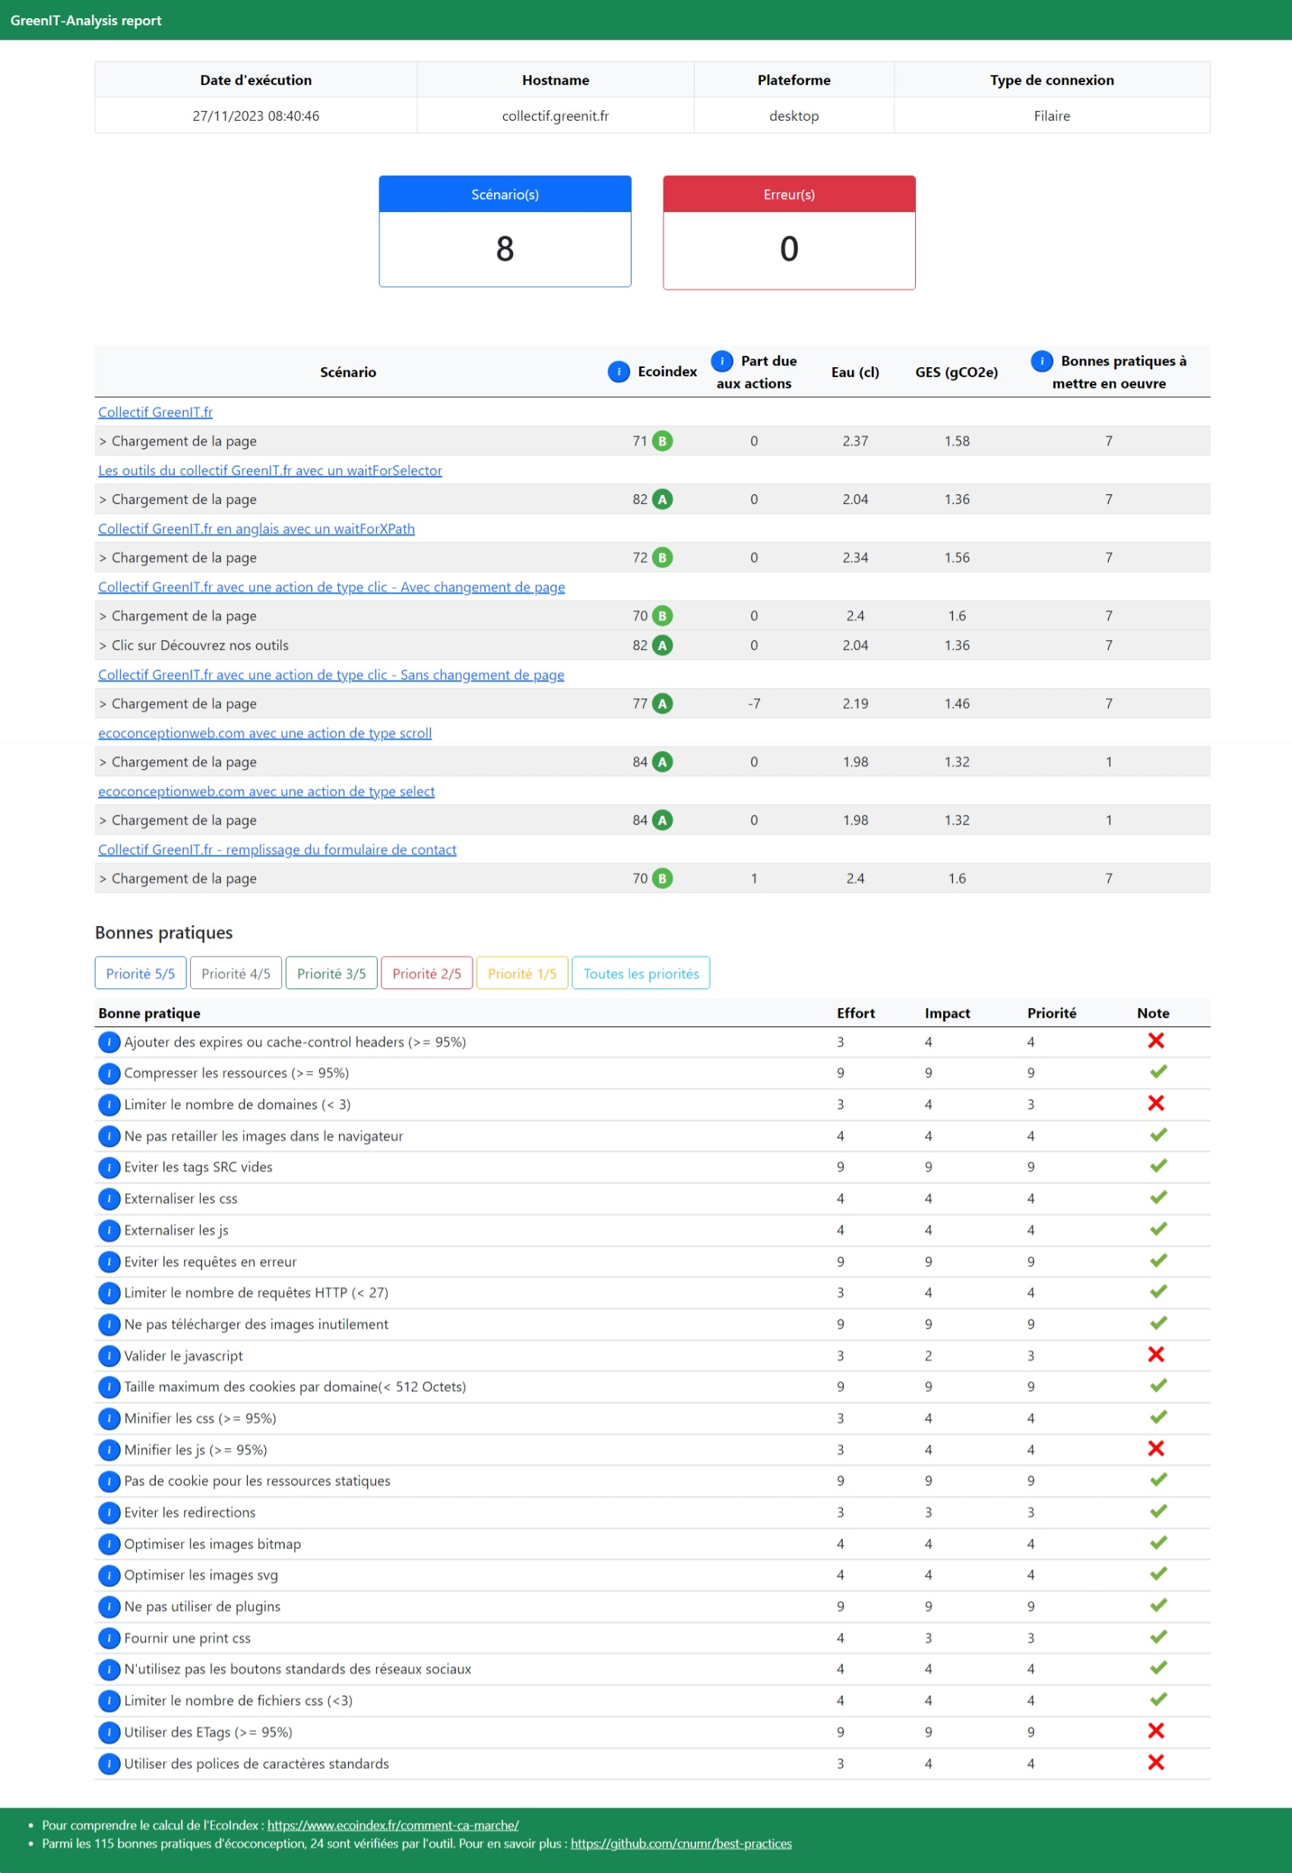Open info icon for Compresser les ressources
The image size is (1292, 1873).
[109, 1074]
